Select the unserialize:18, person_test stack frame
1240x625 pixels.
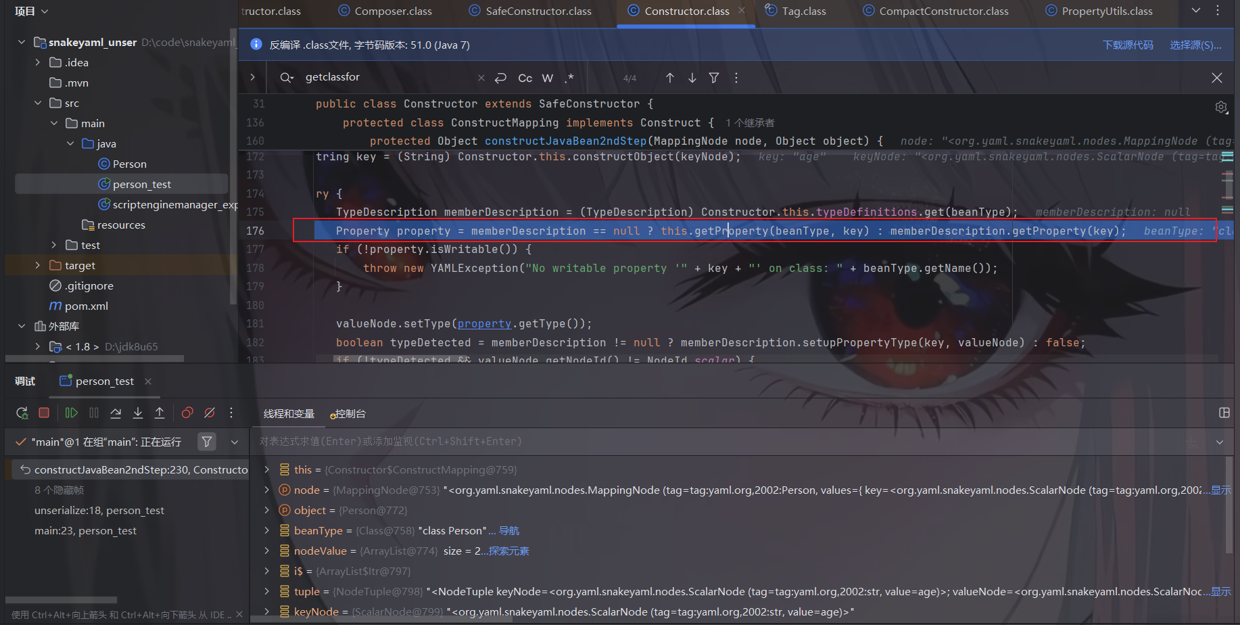pos(99,511)
